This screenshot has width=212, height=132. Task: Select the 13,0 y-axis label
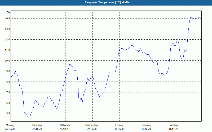pos(7,29)
